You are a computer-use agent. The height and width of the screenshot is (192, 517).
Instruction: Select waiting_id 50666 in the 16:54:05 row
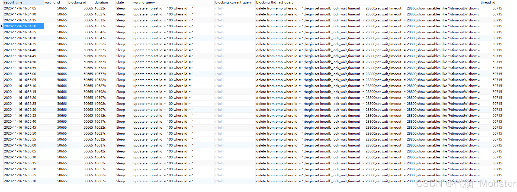click(x=56, y=8)
